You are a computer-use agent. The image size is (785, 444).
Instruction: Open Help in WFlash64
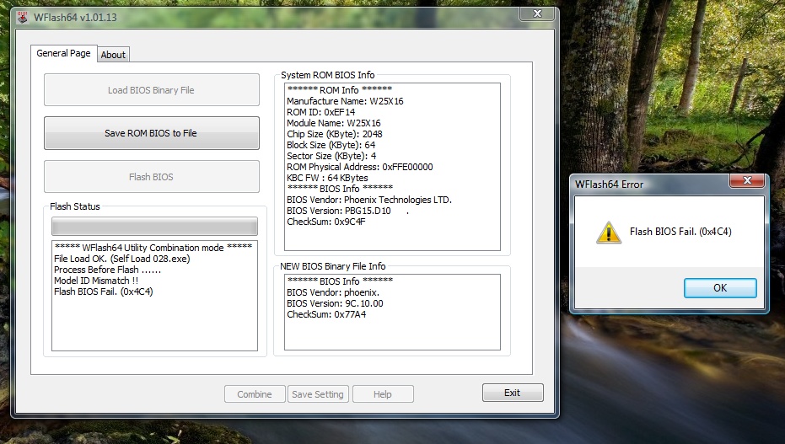click(383, 394)
